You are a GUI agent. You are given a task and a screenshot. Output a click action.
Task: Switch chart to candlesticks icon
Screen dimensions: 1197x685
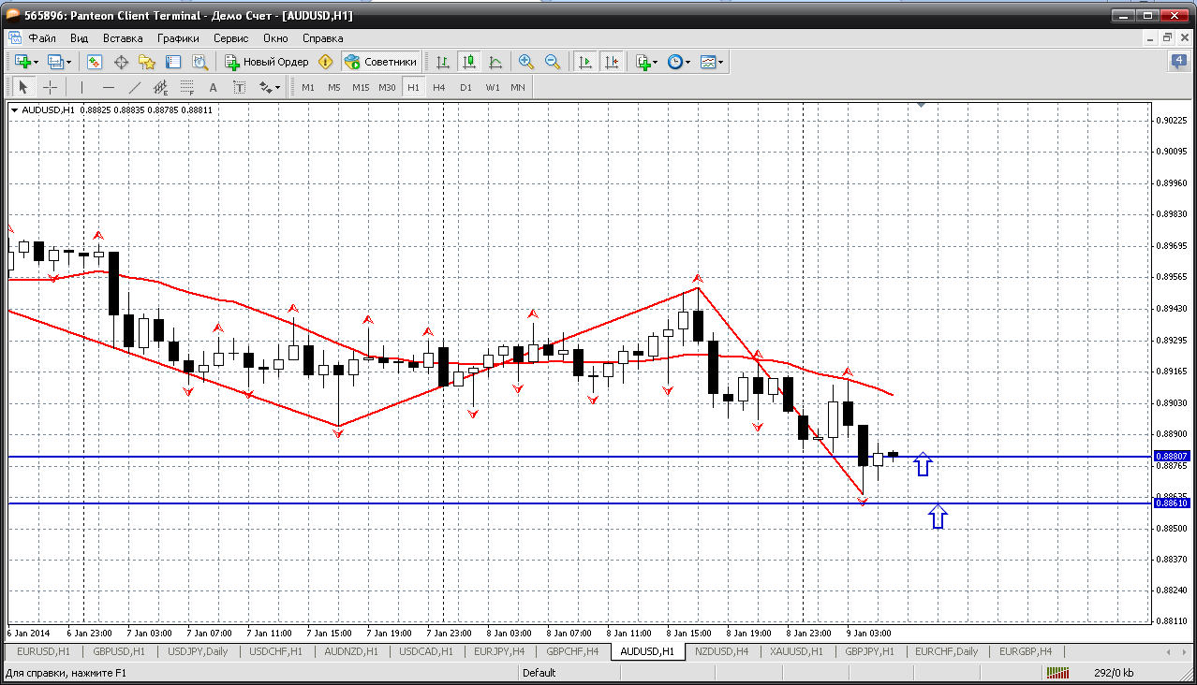pos(469,62)
